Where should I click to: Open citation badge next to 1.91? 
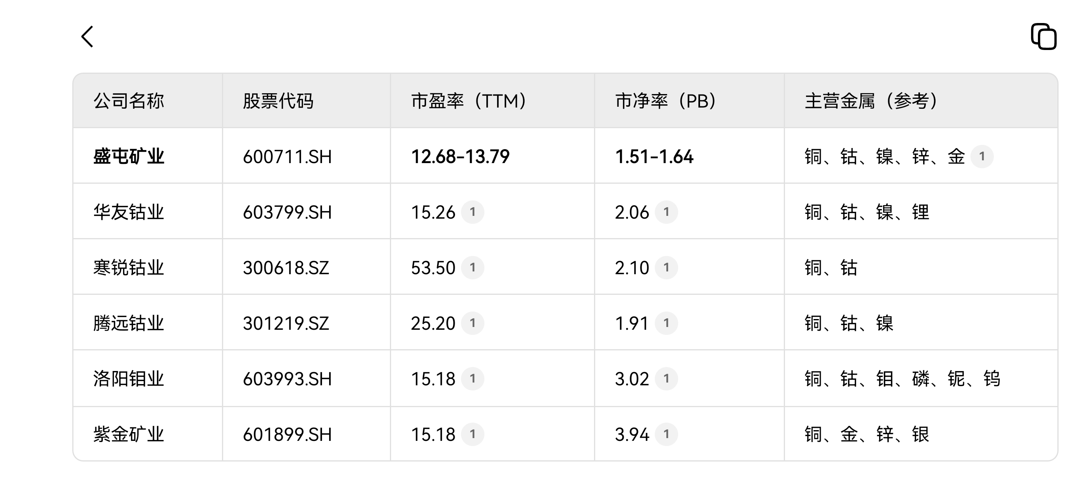(x=666, y=323)
